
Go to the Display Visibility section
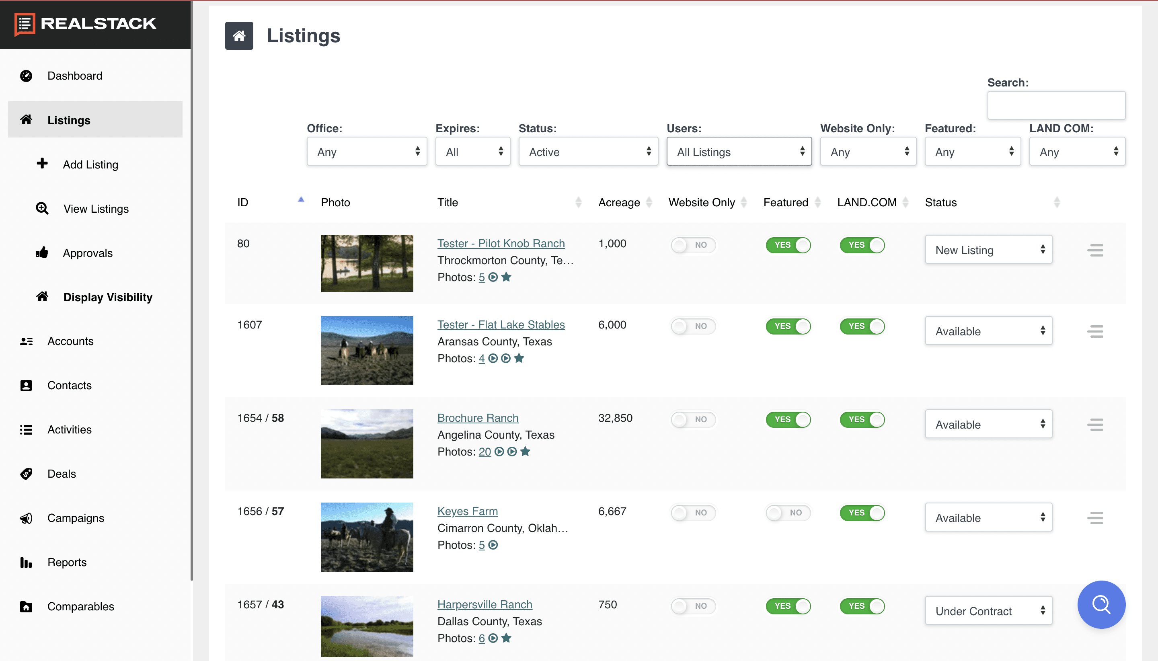108,297
